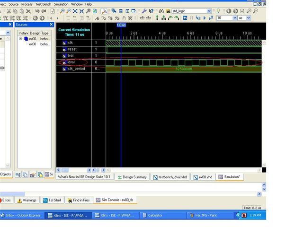Click the clk_period signal icon

65,69
